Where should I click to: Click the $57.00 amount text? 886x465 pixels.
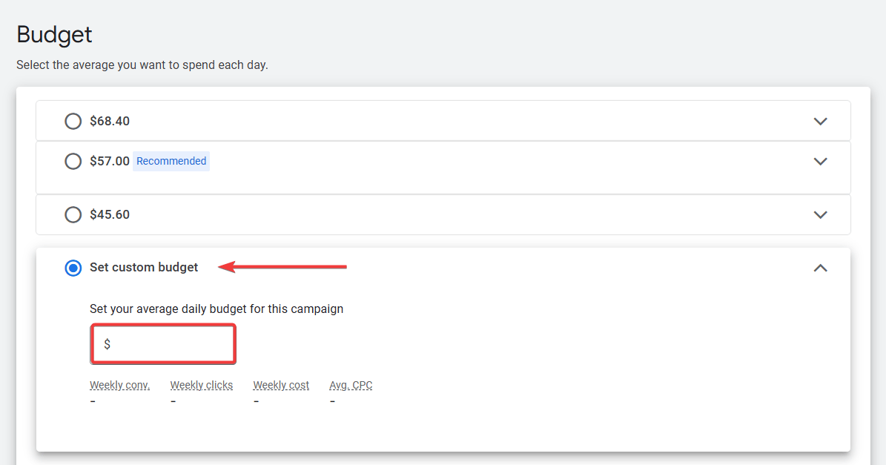coord(110,161)
